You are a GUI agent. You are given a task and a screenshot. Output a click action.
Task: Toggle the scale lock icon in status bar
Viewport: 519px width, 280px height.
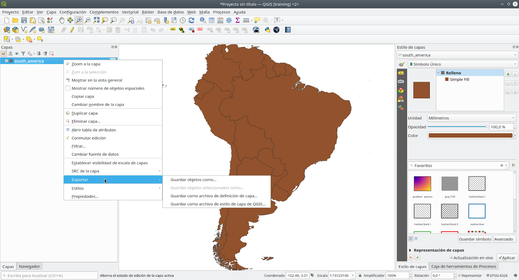coord(360,275)
